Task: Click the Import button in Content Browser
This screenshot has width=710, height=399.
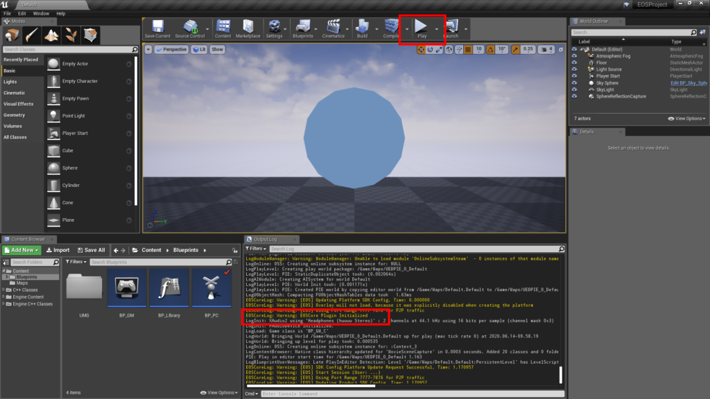Action: (58, 250)
